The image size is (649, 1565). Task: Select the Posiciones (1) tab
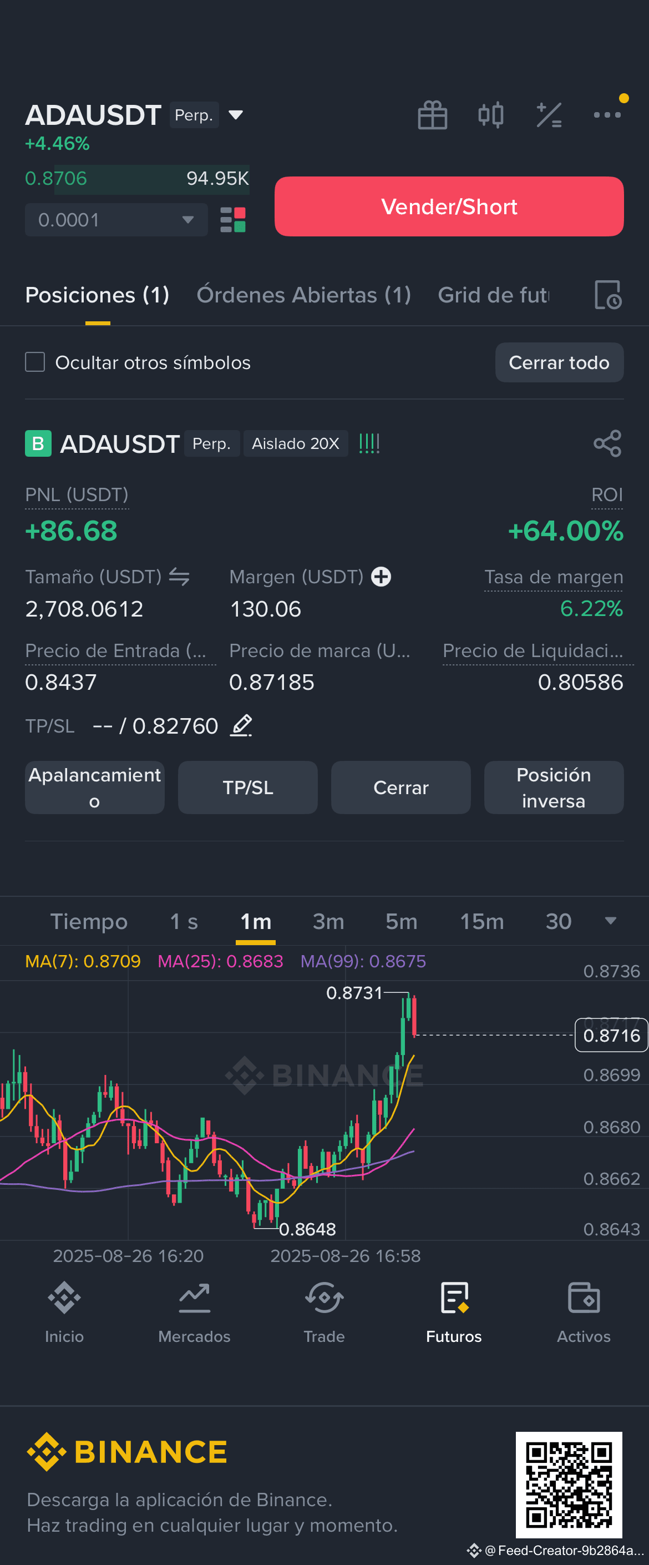[97, 295]
